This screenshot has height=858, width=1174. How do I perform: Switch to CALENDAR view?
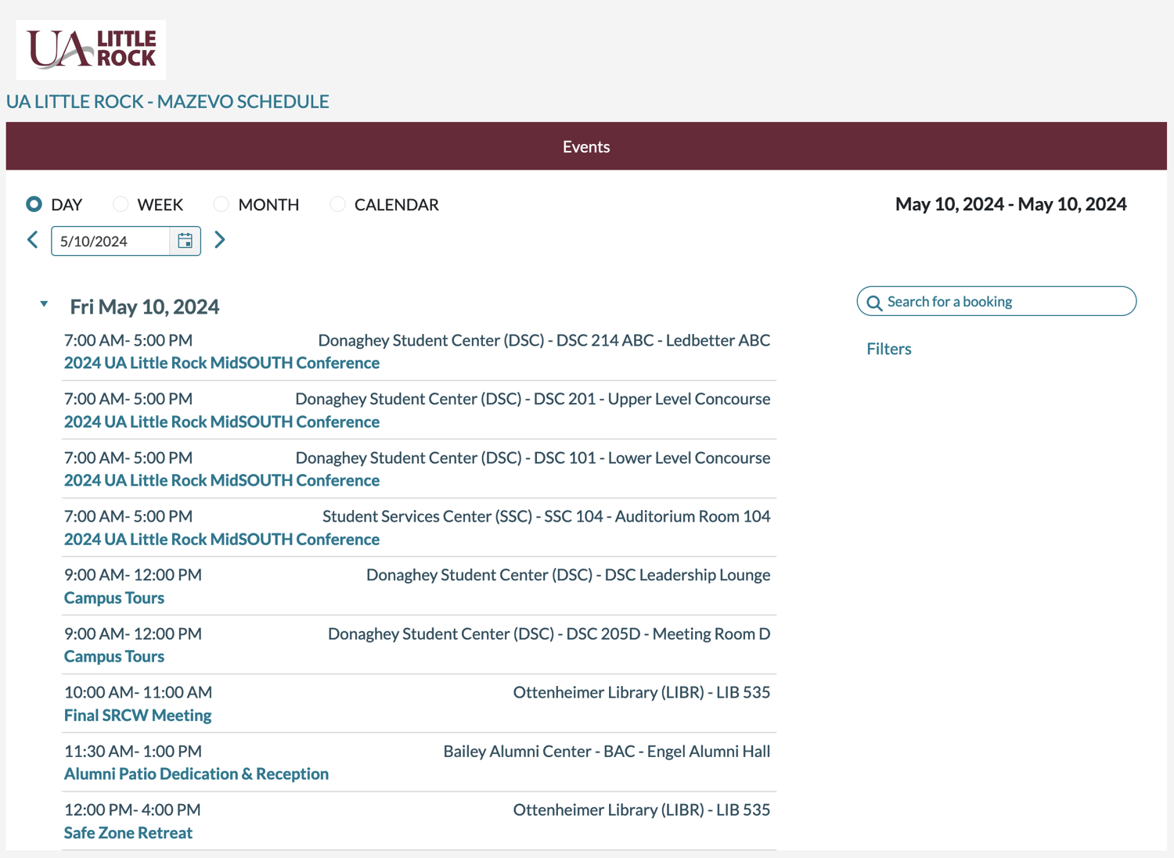click(337, 204)
